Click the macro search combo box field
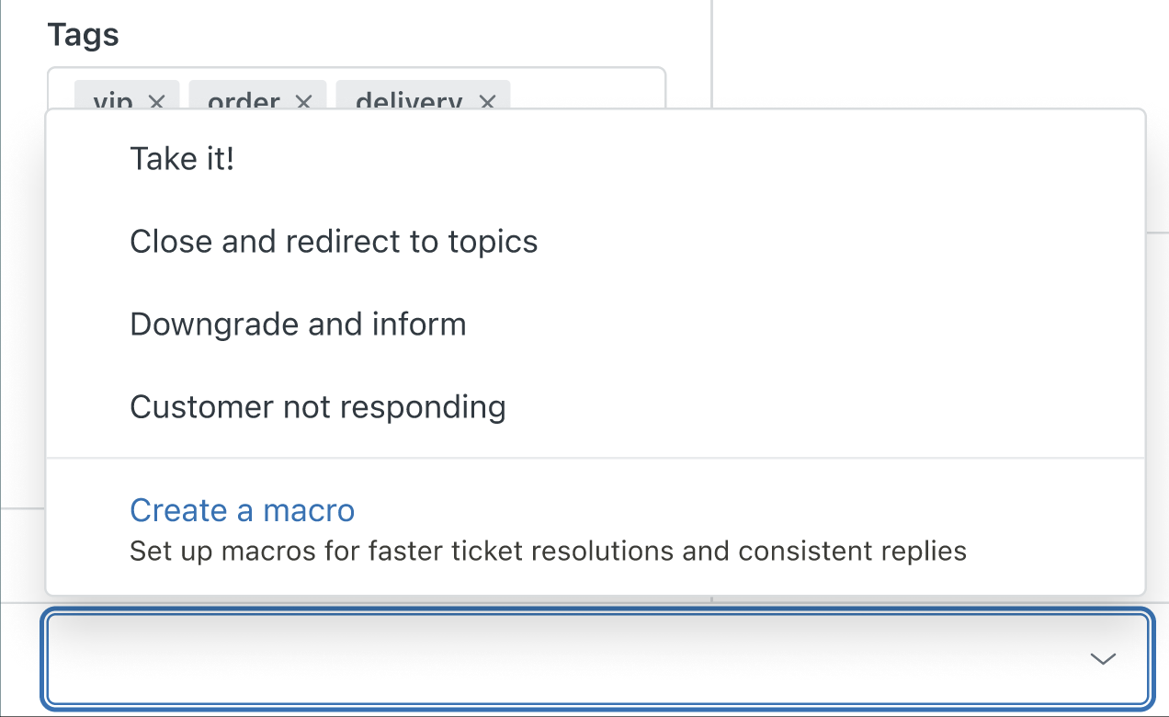The image size is (1169, 717). (551, 658)
